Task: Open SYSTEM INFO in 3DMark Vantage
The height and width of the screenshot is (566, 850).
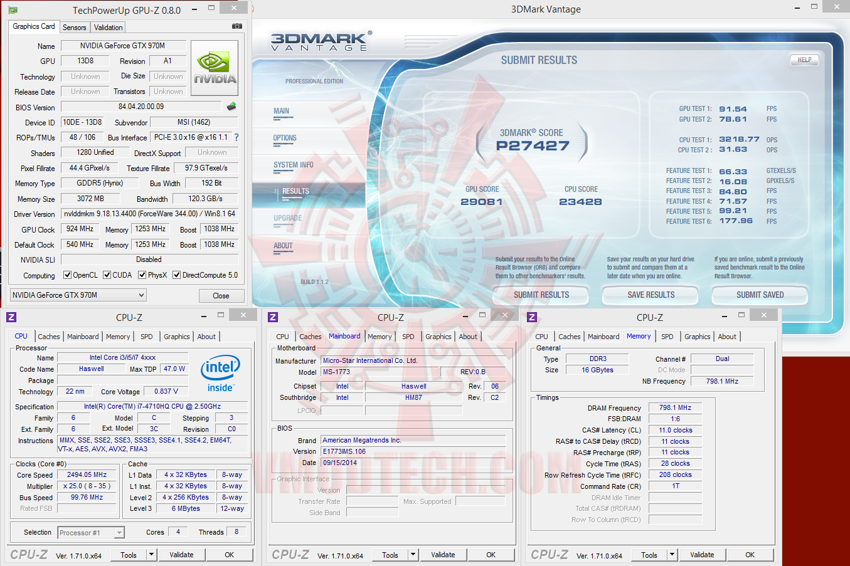Action: [x=293, y=165]
